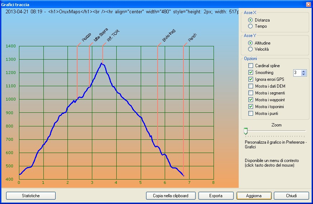
Task: Check the Mostra i segmenti option
Action: tap(251, 93)
